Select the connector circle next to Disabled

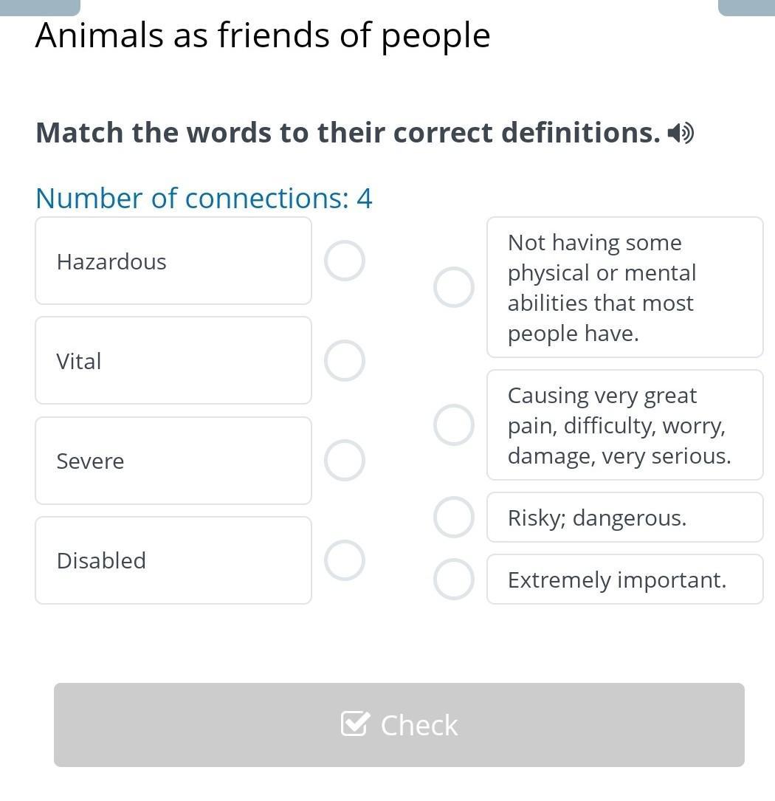[345, 560]
